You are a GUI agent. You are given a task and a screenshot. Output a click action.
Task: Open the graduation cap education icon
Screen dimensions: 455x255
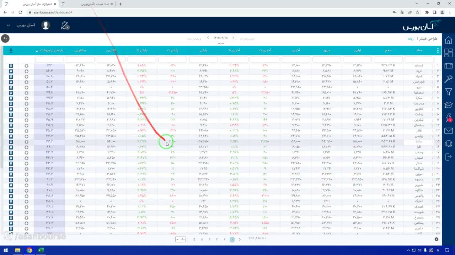[448, 105]
